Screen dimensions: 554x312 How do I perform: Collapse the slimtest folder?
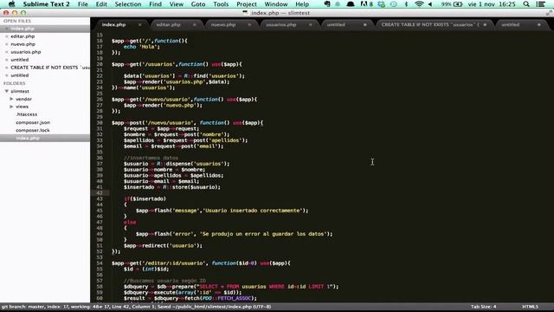6,91
